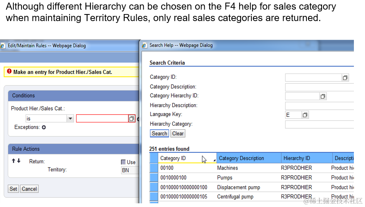
Task: Click the Clear button
Action: click(178, 133)
